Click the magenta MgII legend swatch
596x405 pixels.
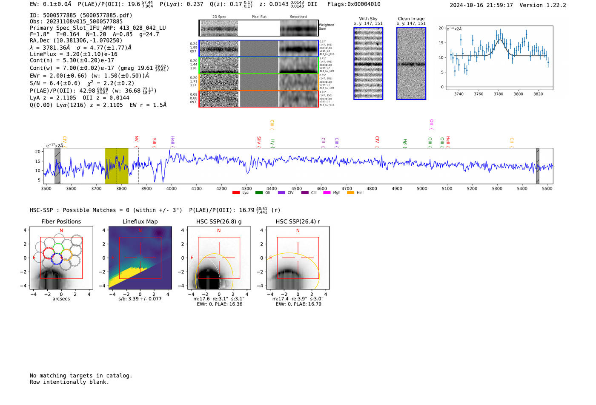click(327, 193)
